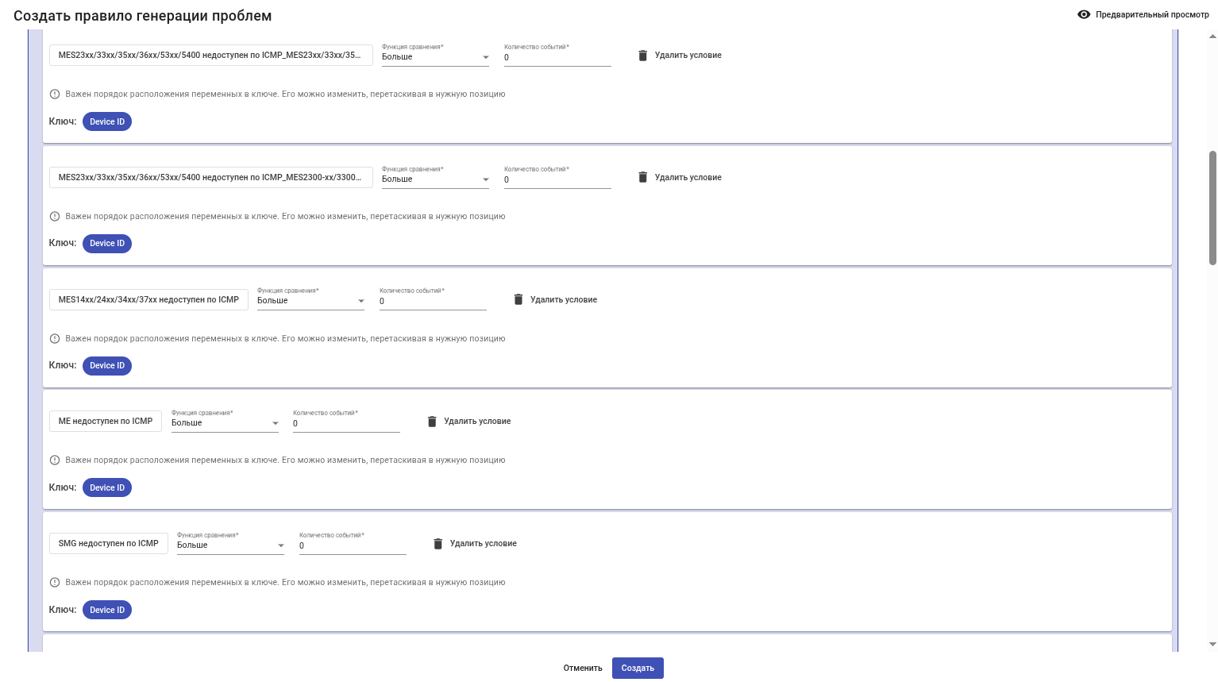
Task: Click event count field for ME недоступен
Action: pos(346,424)
